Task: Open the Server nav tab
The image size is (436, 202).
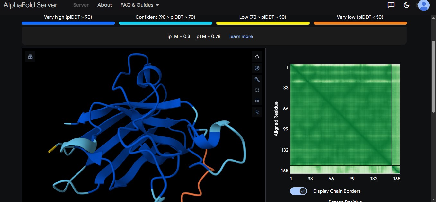Action: point(81,5)
